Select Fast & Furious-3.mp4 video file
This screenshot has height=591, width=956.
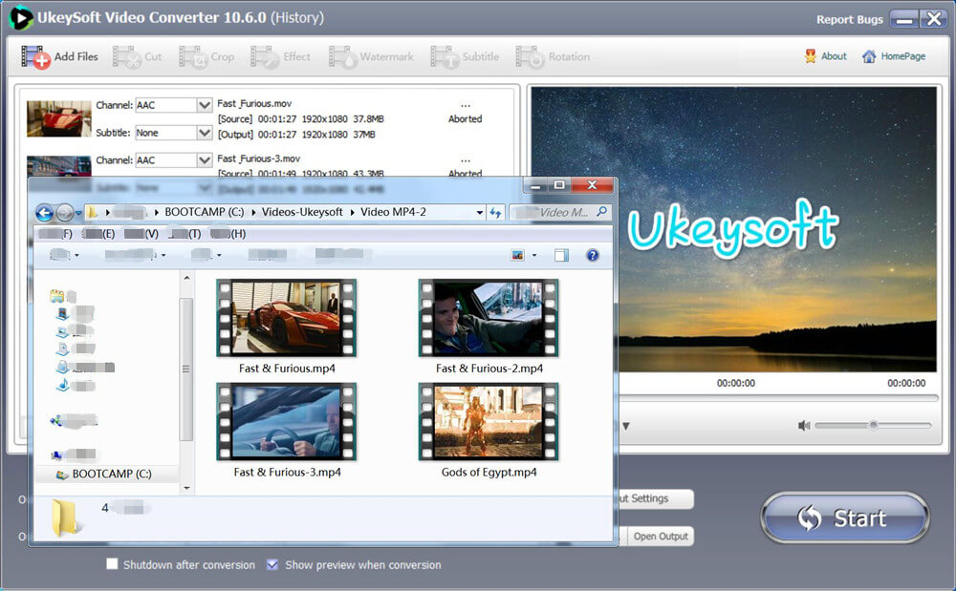pos(287,431)
